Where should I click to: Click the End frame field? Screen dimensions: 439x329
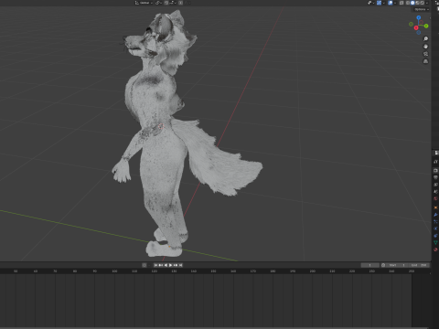click(419, 265)
